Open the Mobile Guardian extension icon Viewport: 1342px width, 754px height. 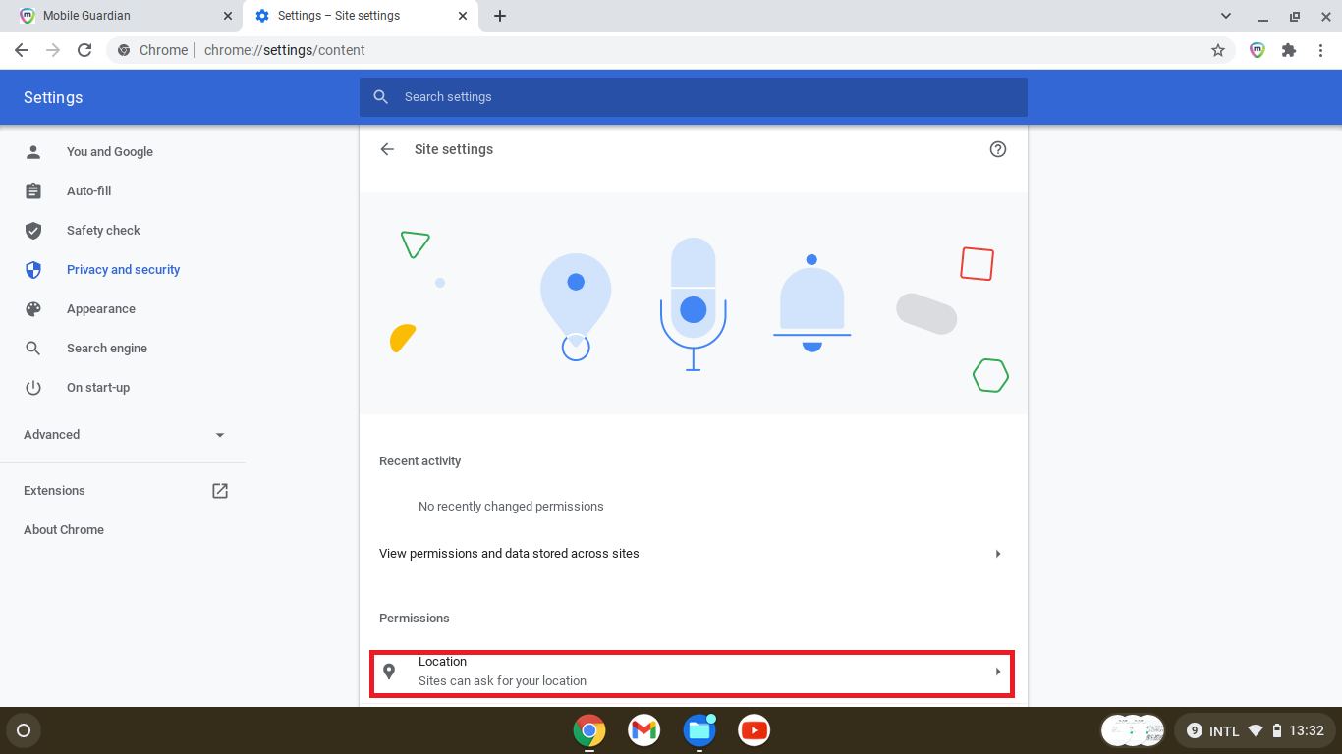[x=1258, y=50]
